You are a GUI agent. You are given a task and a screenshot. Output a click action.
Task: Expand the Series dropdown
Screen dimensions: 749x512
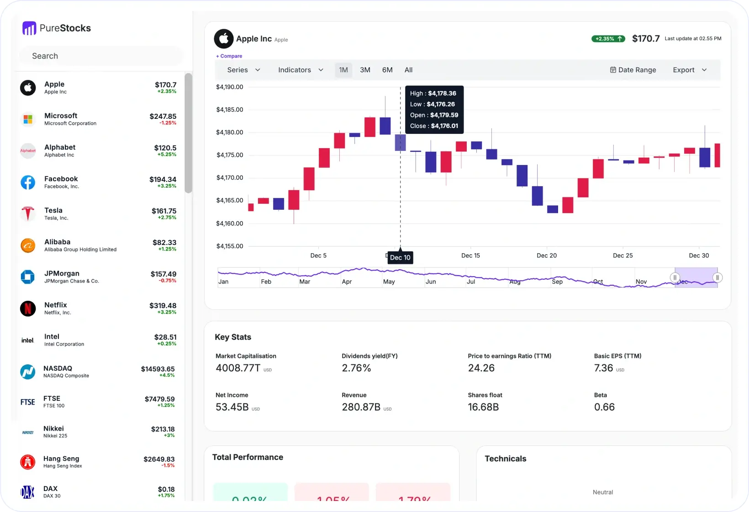pyautogui.click(x=243, y=70)
